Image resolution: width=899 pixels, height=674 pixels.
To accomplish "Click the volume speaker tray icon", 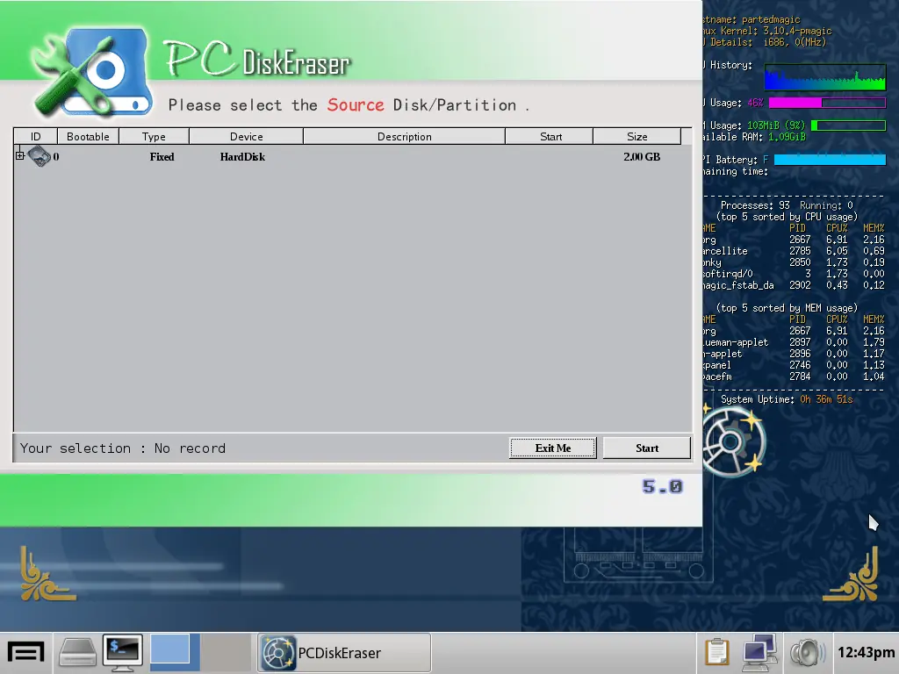I will tap(808, 653).
